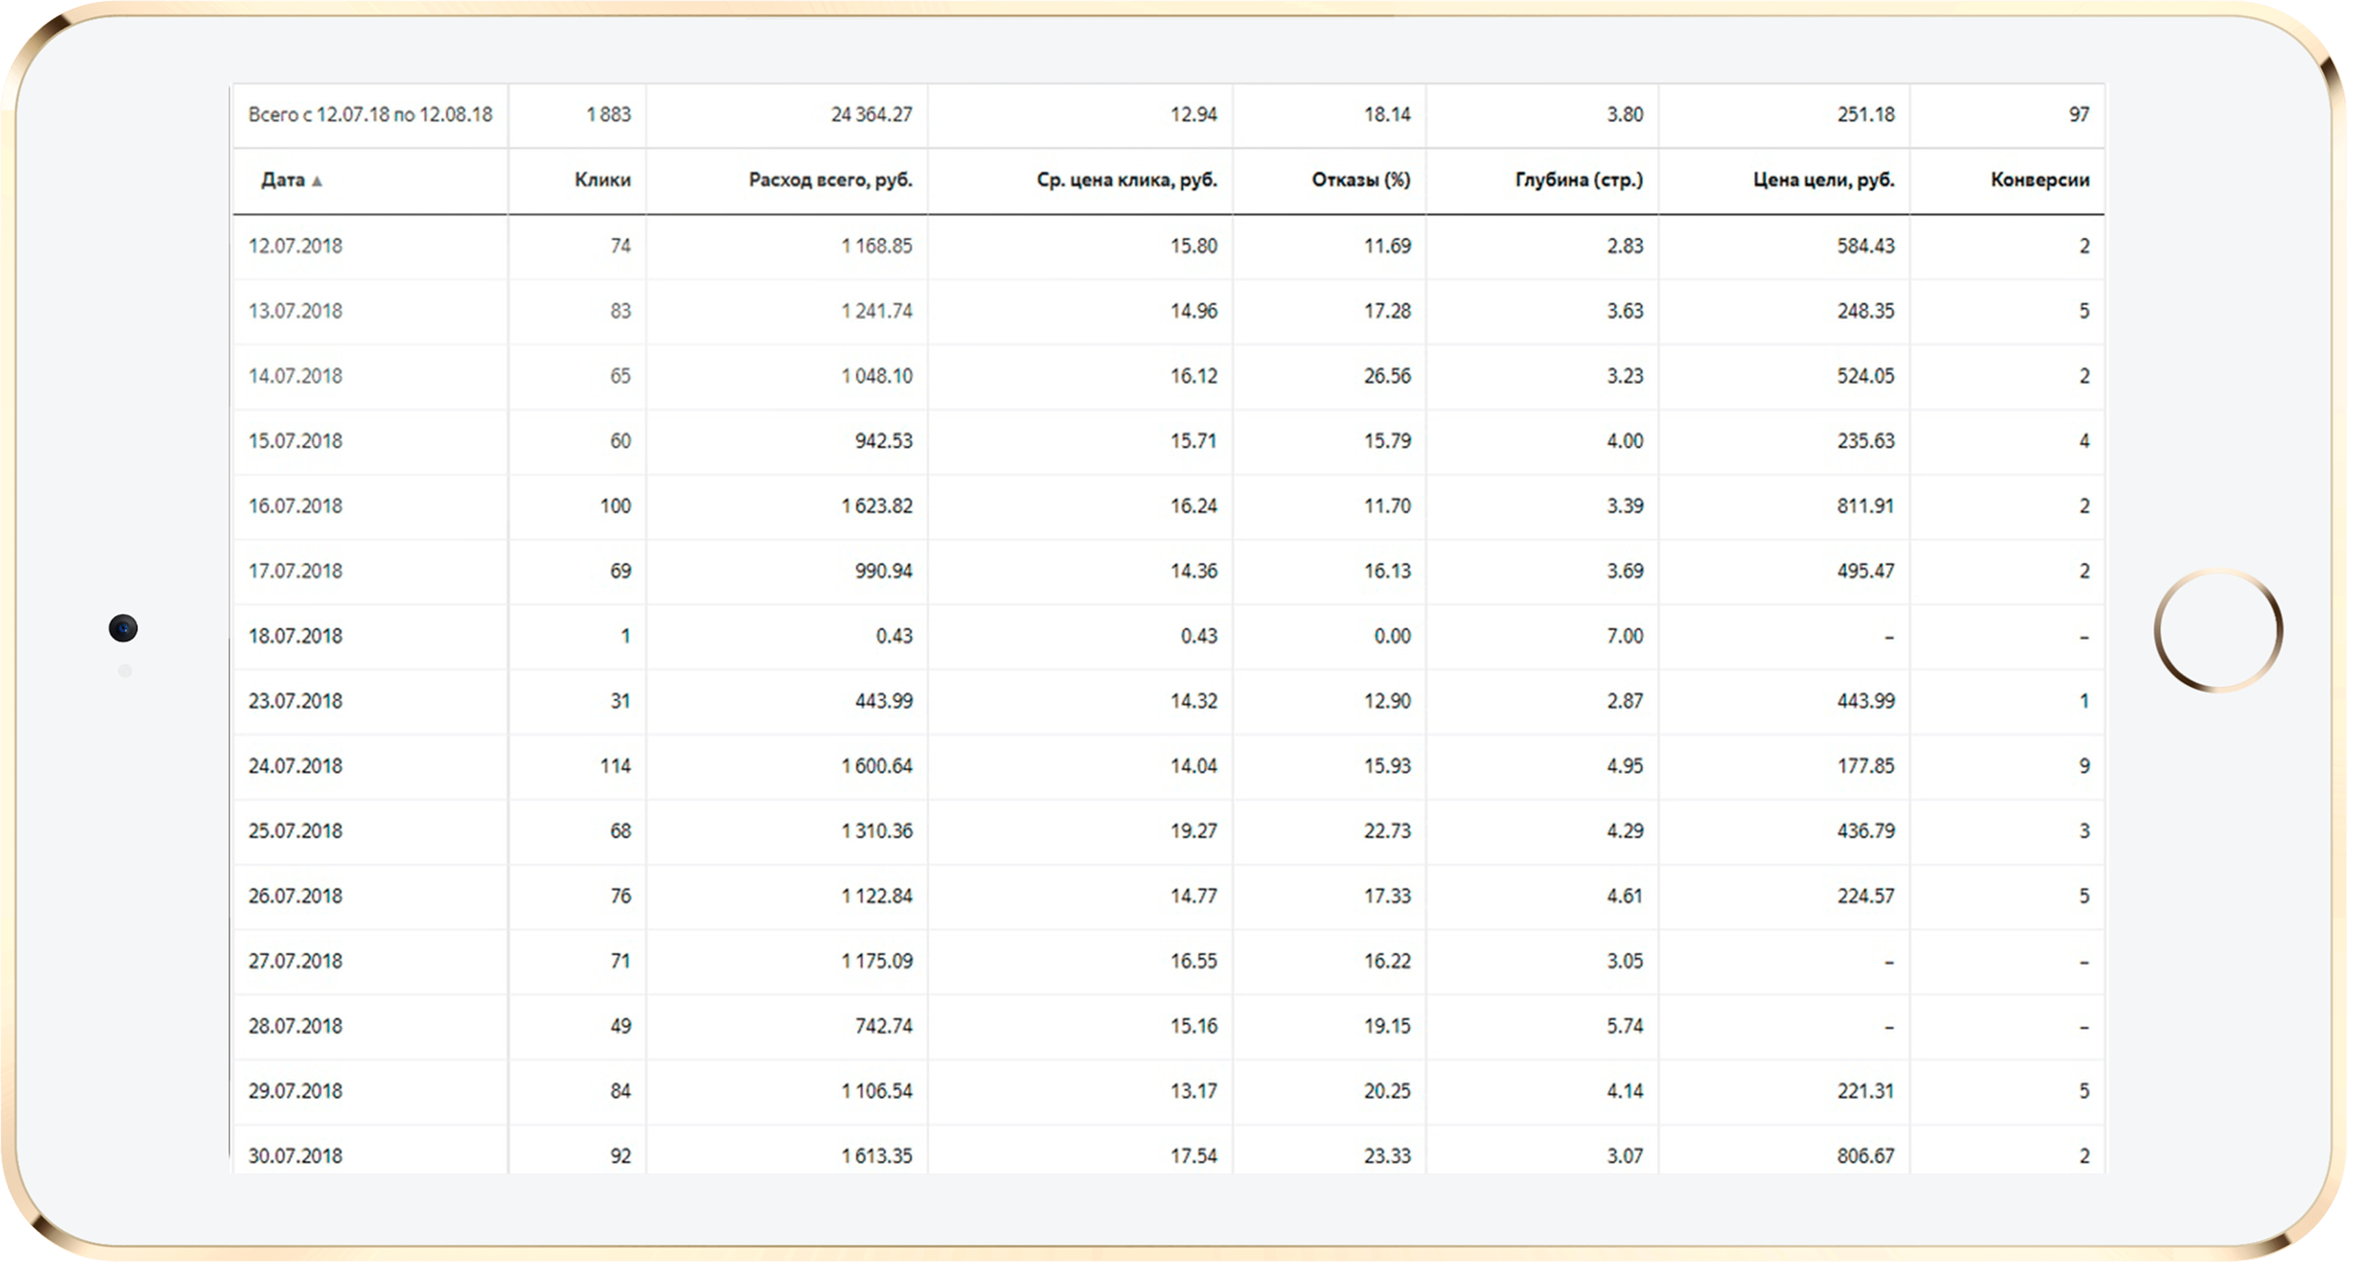Screen dimensions: 2360x1271
Task: Sort by Расход всего, руб. header
Action: click(x=830, y=181)
